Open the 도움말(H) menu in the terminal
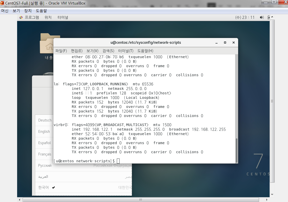The width and height of the screenshot is (288, 202). pos(145,51)
